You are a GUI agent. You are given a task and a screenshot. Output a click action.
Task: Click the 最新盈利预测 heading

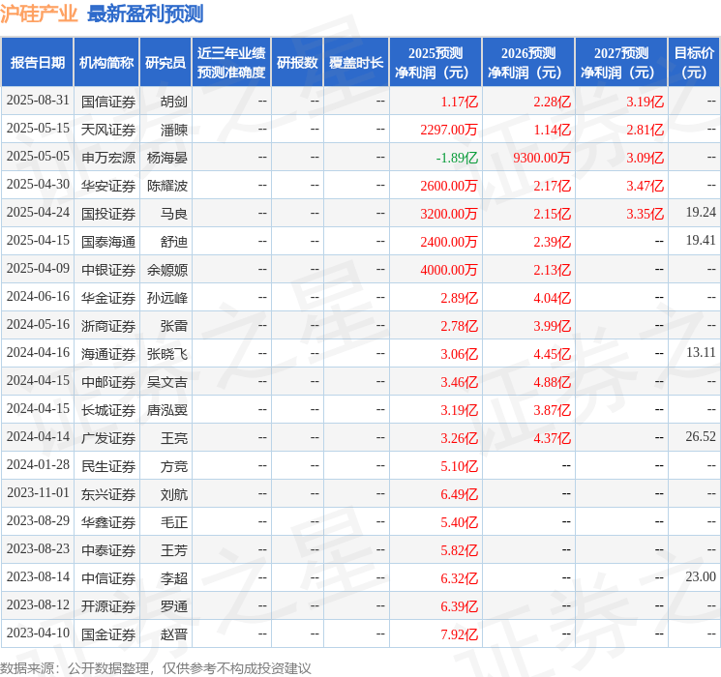tap(145, 14)
